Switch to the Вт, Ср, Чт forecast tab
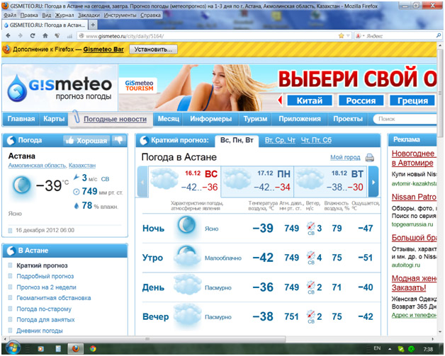The width and height of the screenshot is (445, 356). 280,140
